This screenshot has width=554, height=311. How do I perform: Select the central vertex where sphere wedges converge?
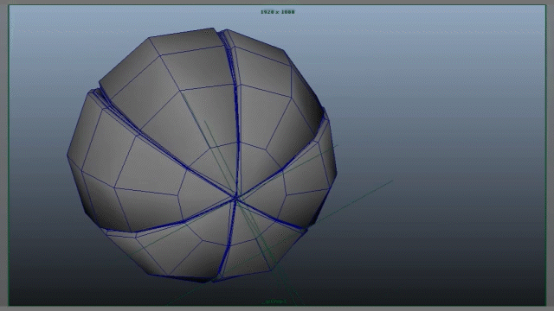point(236,199)
